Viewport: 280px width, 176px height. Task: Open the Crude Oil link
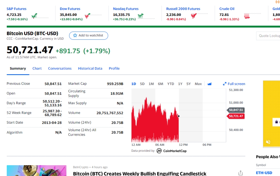pos(227,9)
